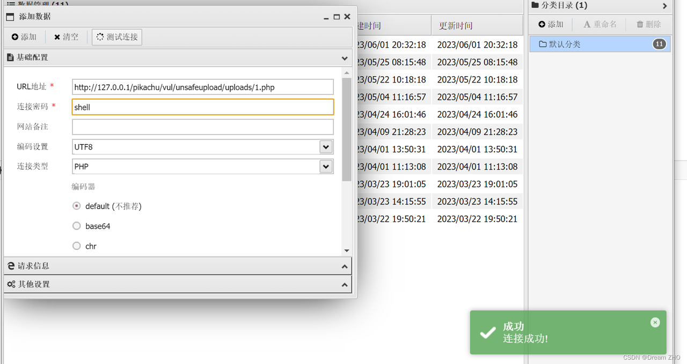
Task: Maximize the 添加数据 dialog window
Action: (x=337, y=17)
